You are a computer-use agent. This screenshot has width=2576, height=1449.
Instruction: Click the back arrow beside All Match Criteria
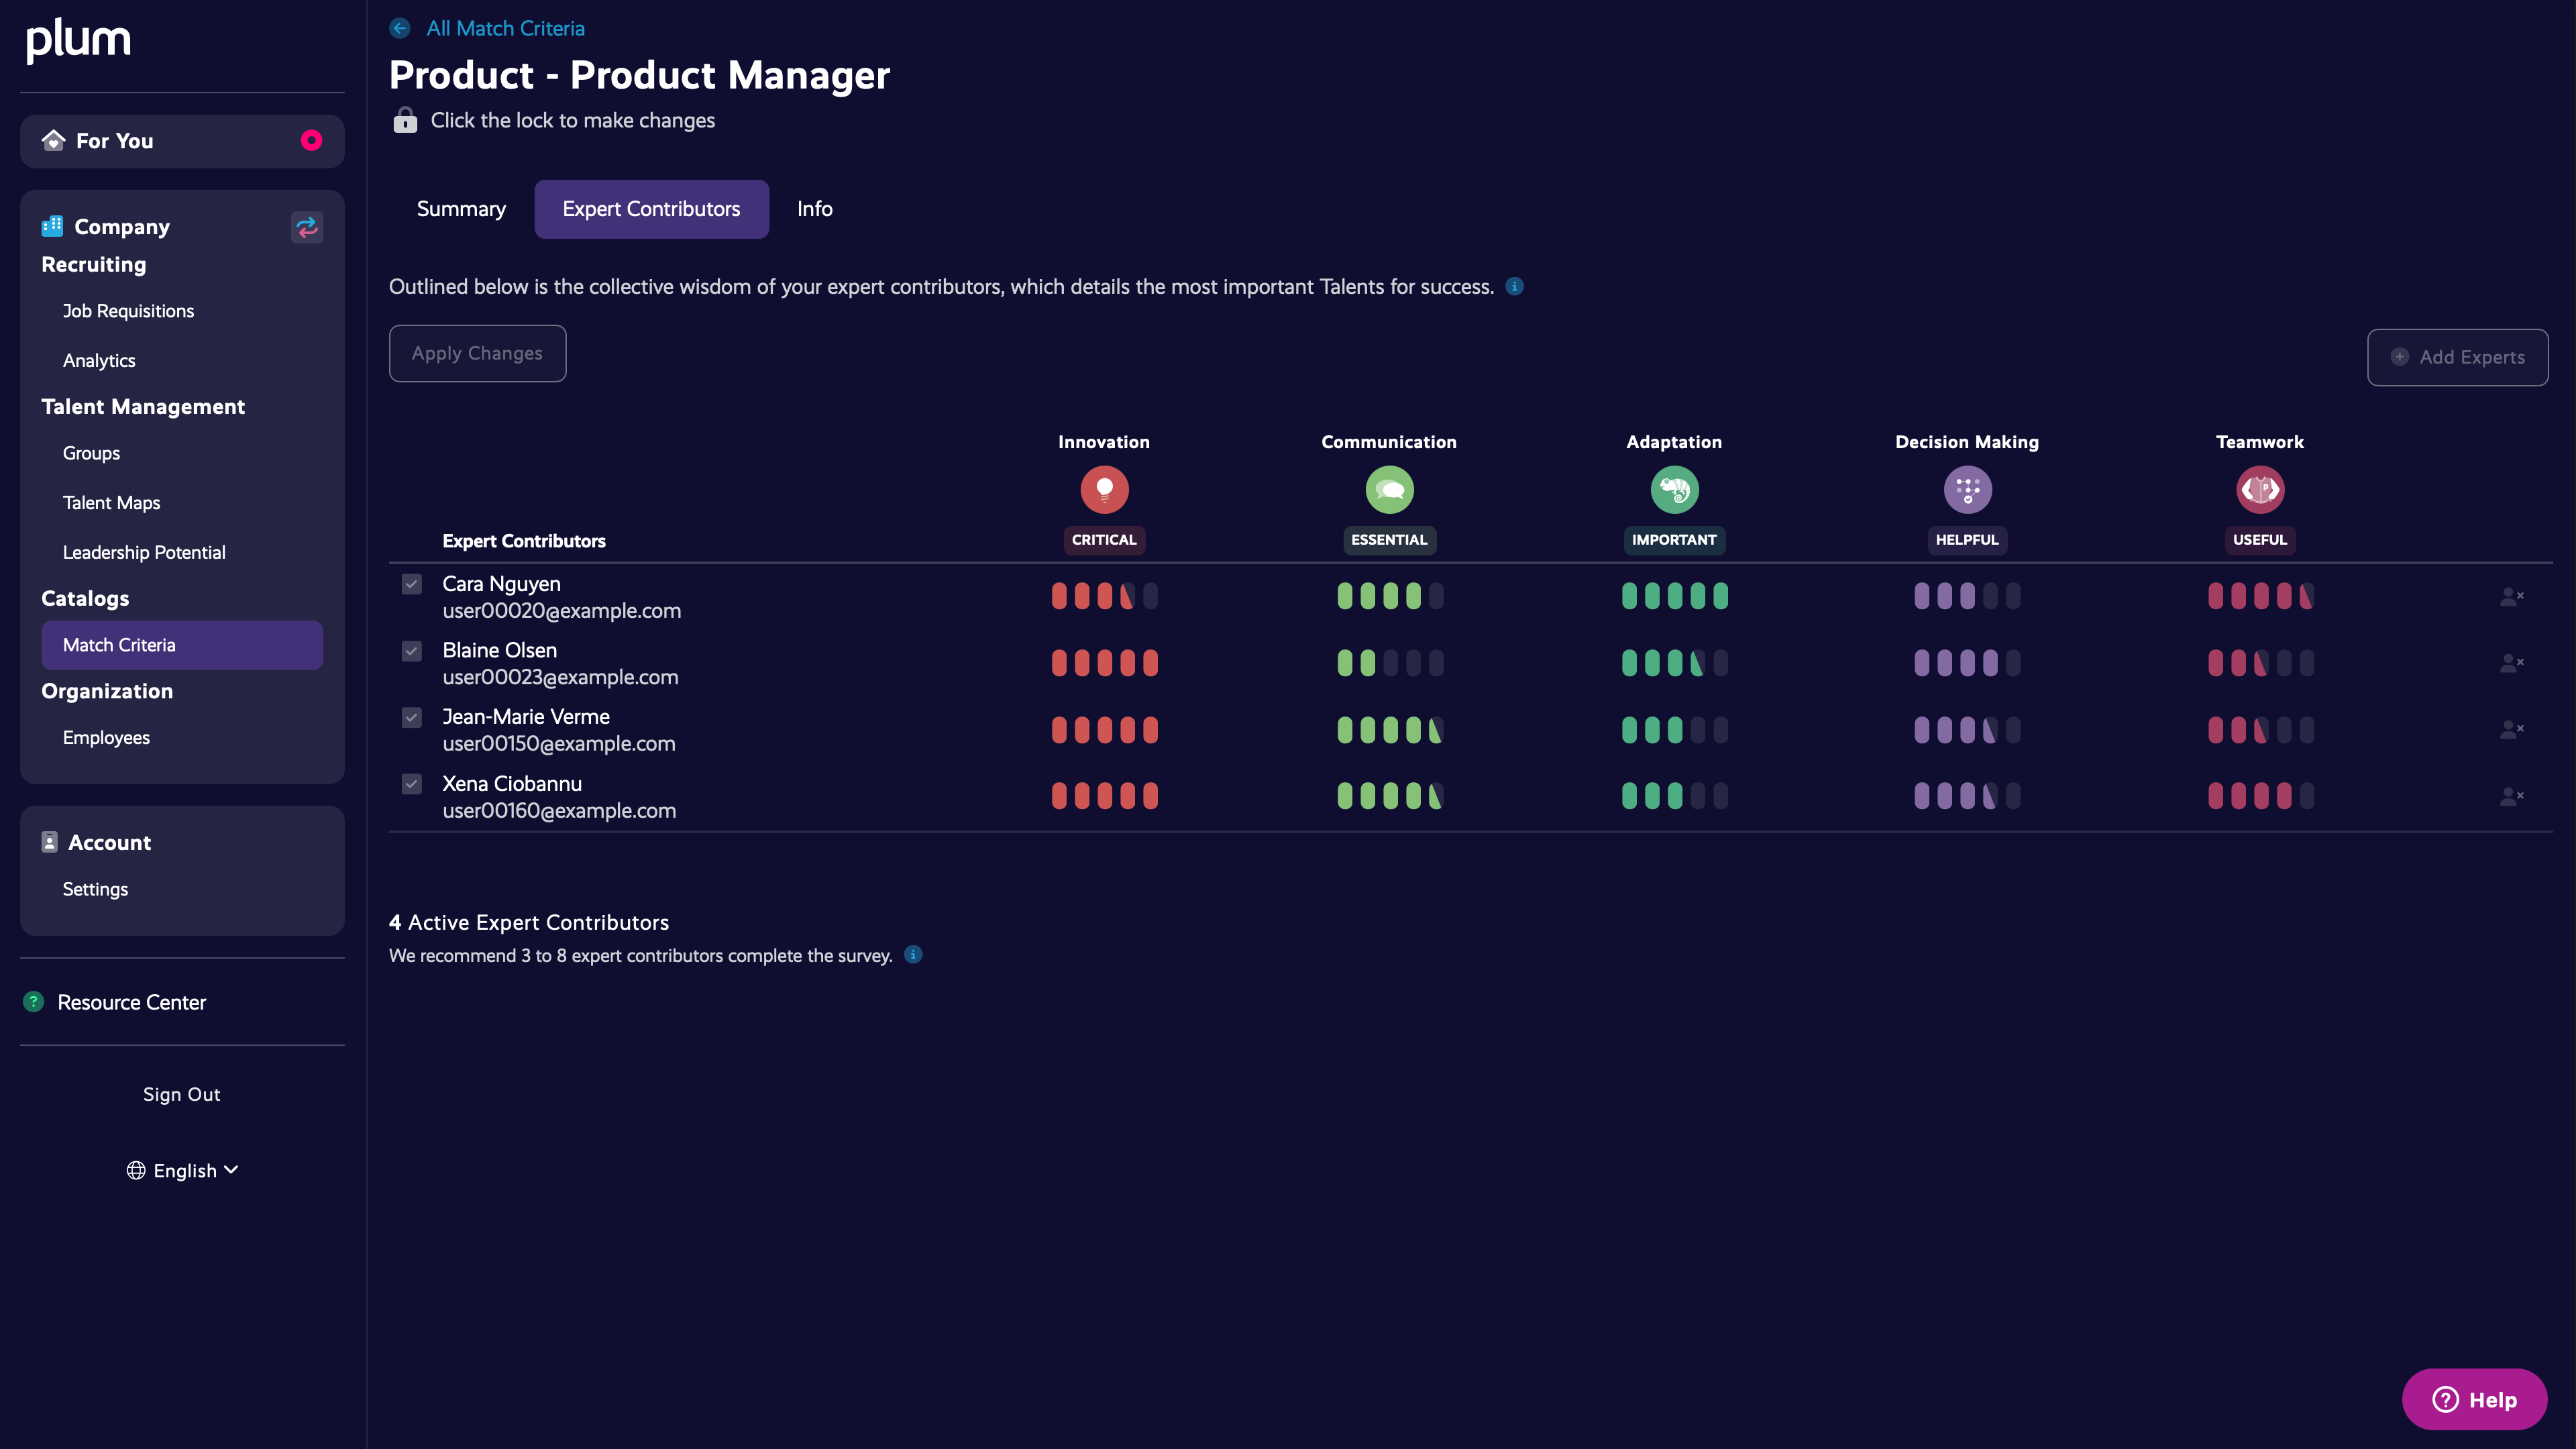[400, 28]
